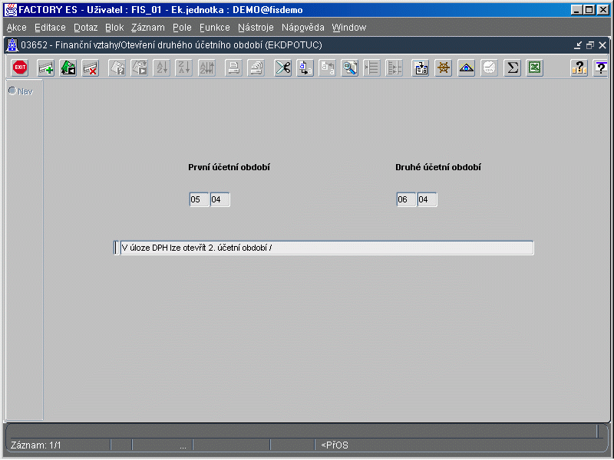Screen dimensions: 614x460
Task: Click the 'Druhé účetní období' label
Action: [437, 167]
